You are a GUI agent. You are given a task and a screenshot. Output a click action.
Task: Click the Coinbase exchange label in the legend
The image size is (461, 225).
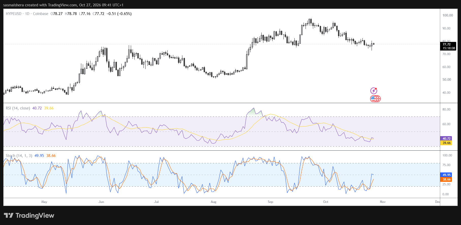pos(41,14)
